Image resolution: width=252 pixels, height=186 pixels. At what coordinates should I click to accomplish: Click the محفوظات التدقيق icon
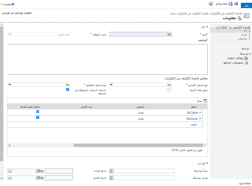(x=246, y=63)
